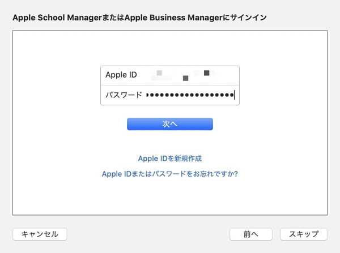Screen dimensions: 340x253
Task: Open Apple IDまたはパスワードをお忘れですか? link
Action: (x=170, y=174)
